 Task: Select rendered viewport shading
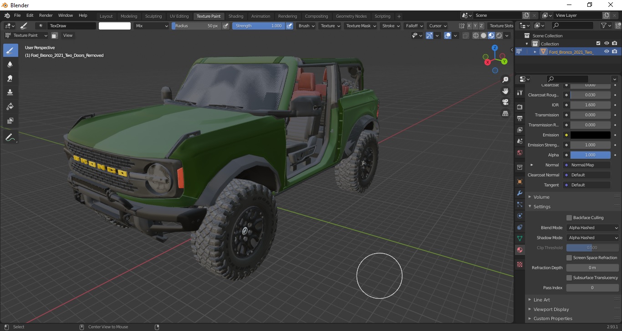click(x=499, y=35)
